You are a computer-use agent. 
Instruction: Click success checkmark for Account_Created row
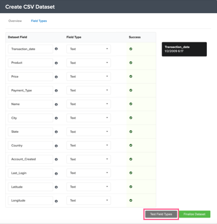click(131, 159)
